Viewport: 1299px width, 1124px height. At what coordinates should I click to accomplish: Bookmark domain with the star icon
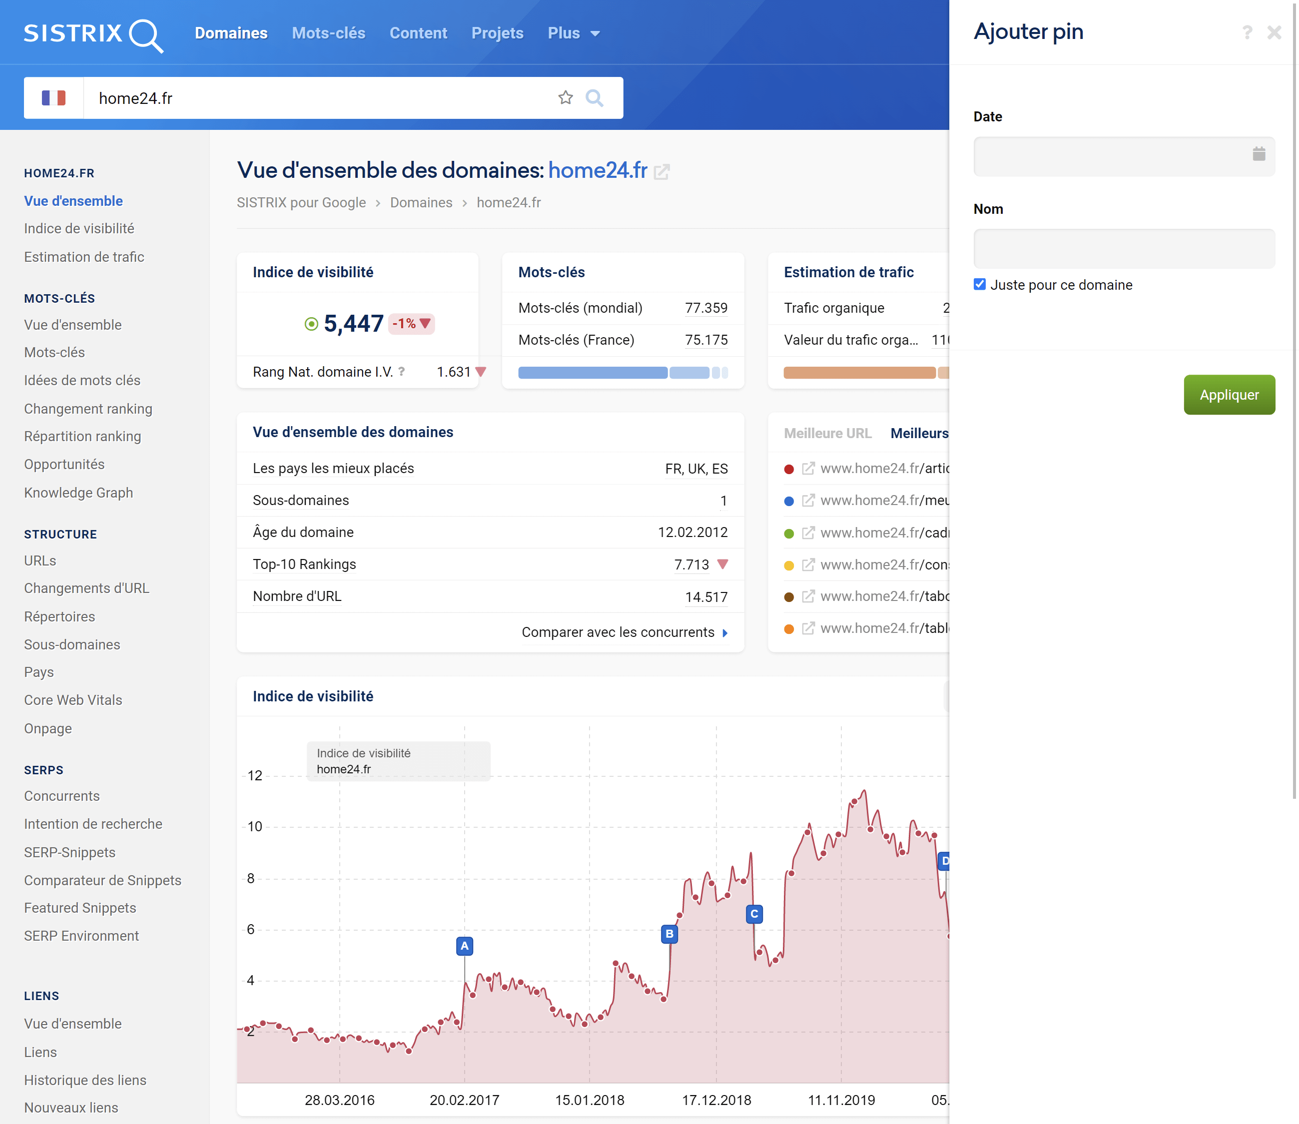point(566,98)
